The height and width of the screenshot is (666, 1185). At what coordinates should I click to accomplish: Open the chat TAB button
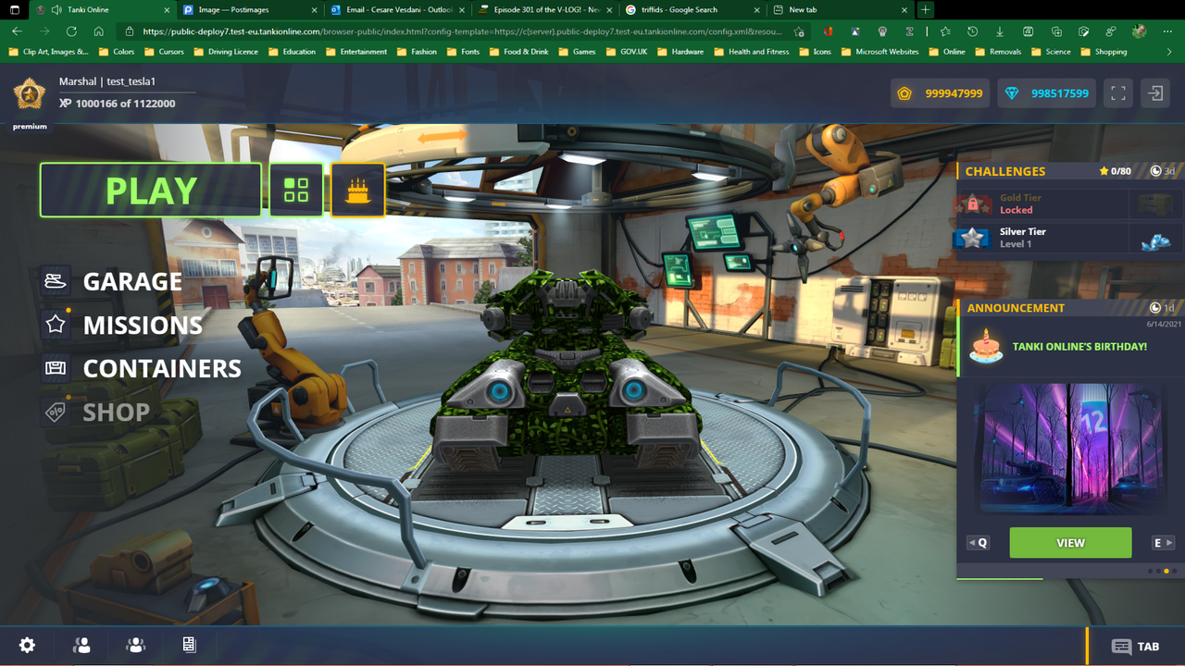click(1136, 647)
